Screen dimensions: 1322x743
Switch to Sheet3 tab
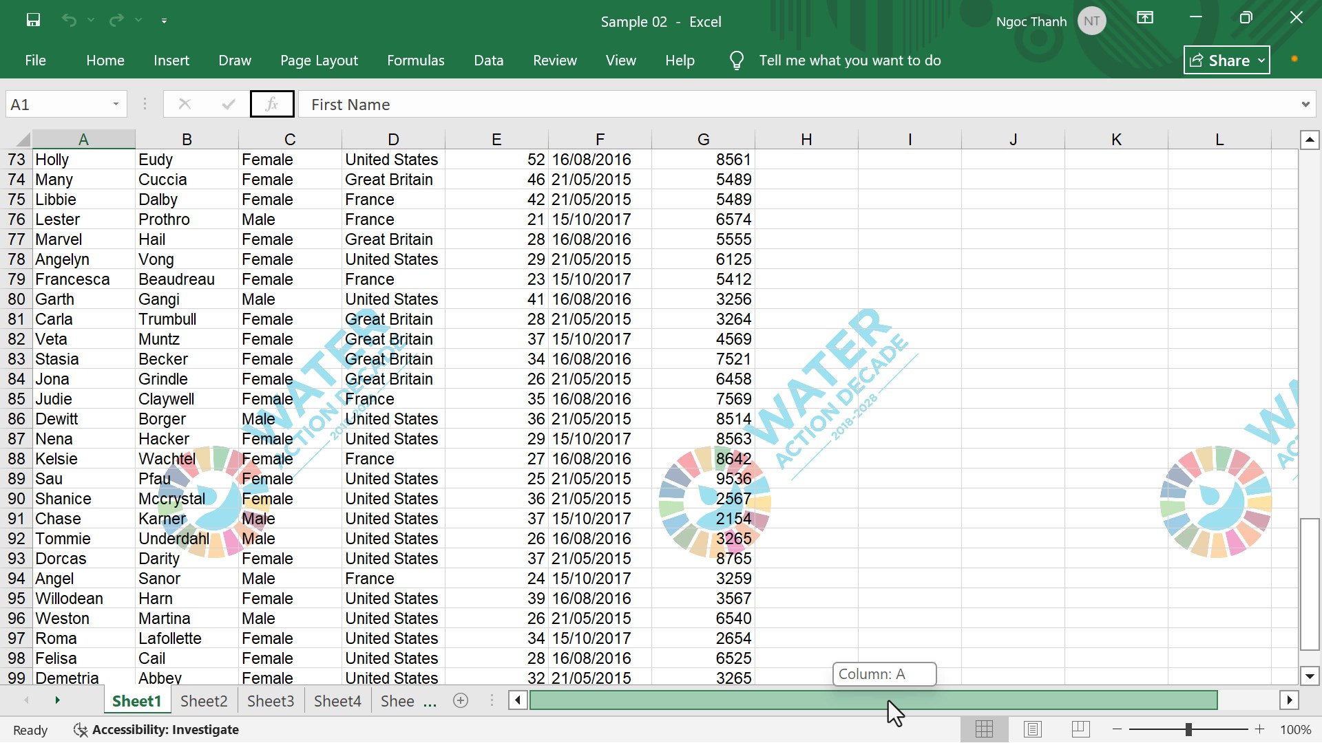[x=270, y=700]
